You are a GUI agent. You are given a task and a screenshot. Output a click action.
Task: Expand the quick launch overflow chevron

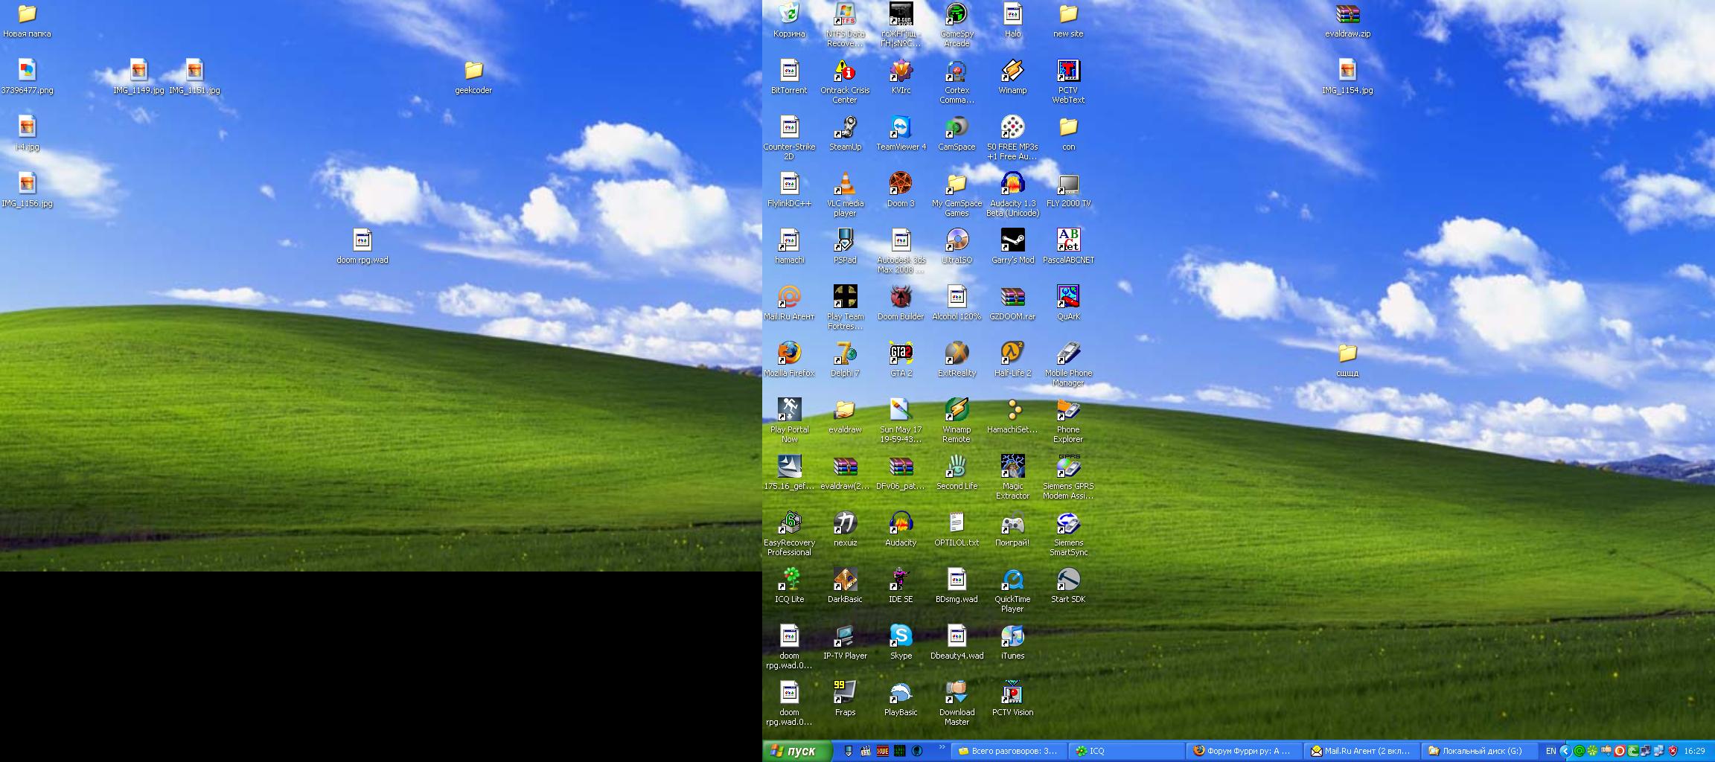tap(942, 746)
